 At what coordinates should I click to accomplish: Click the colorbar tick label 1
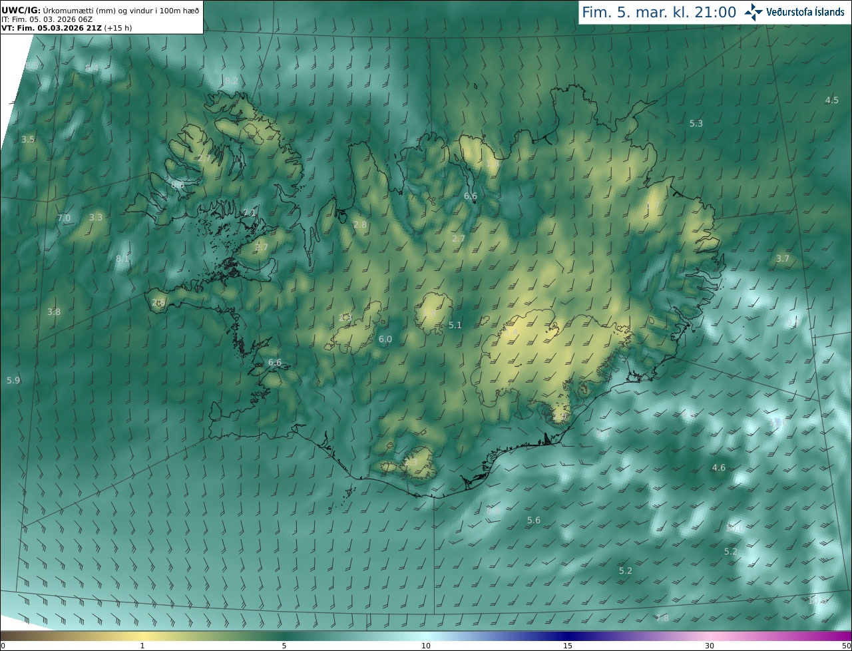142,646
